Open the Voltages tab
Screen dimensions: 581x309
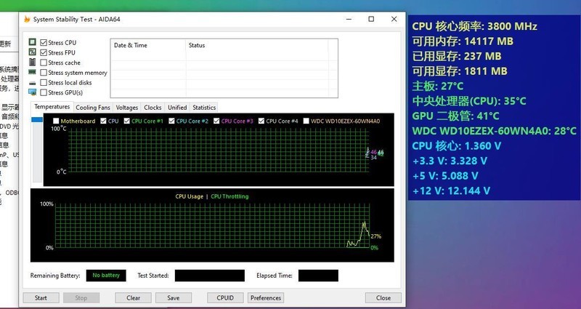(x=127, y=108)
